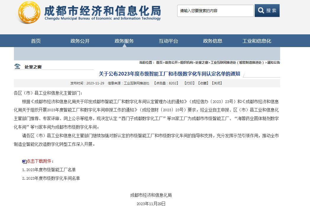Click 组织机构 in the breadcrumb

(186, 62)
